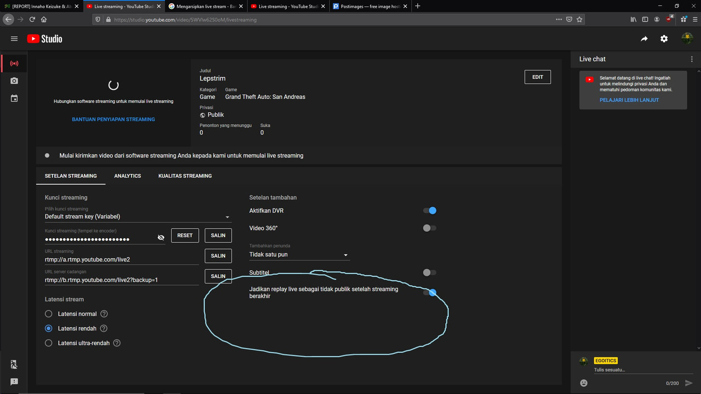This screenshot has height=394, width=701.
Task: Click SALIN next to URL server cadangan
Action: pos(218,276)
